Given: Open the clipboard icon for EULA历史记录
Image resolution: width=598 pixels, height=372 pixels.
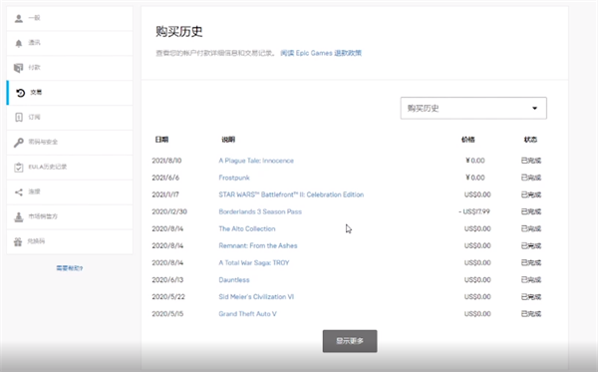Looking at the screenshot, I should (19, 168).
